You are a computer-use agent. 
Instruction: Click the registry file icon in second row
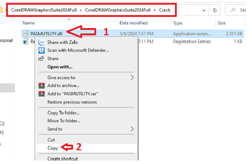tap(26, 41)
